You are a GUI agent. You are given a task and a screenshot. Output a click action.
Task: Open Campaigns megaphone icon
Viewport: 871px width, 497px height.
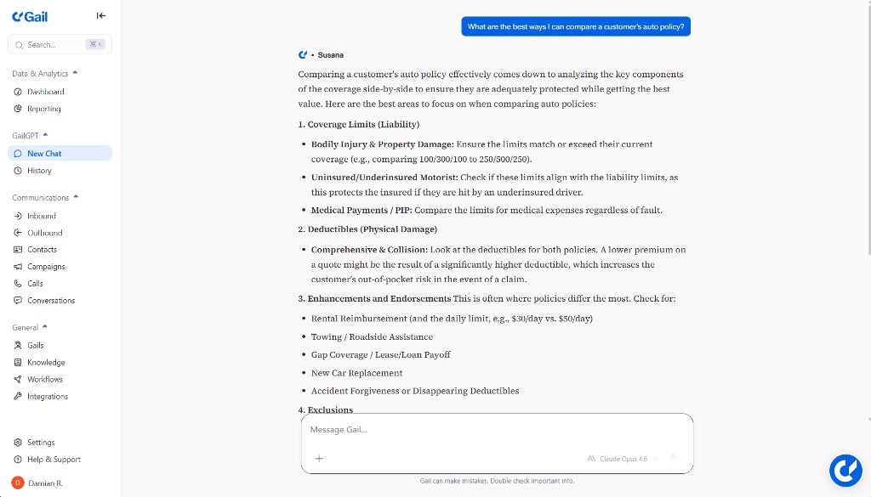[x=18, y=267]
